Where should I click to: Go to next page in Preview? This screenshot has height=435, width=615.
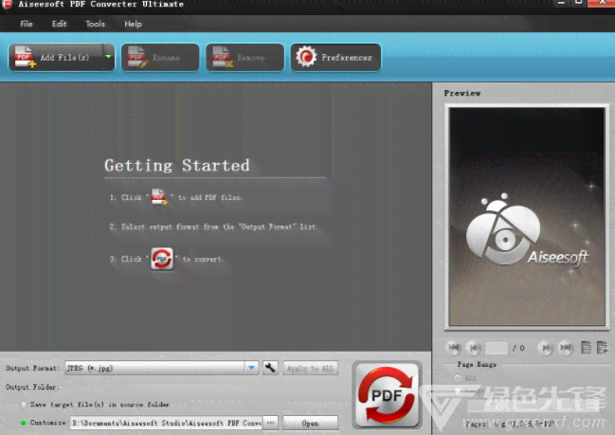click(546, 348)
